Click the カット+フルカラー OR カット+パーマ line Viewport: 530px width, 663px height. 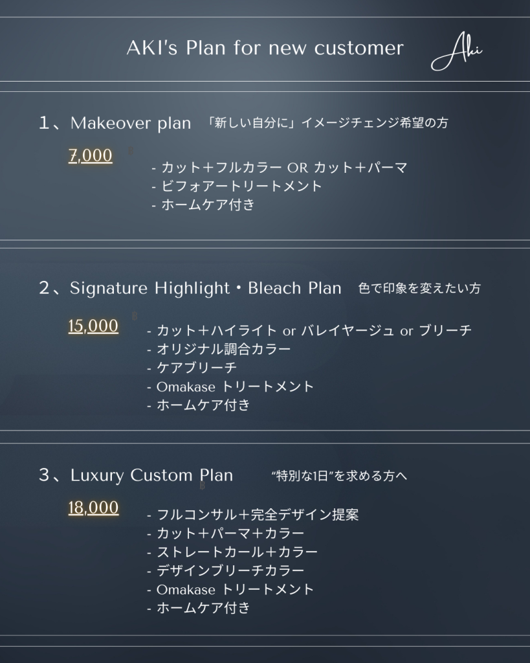tap(280, 168)
